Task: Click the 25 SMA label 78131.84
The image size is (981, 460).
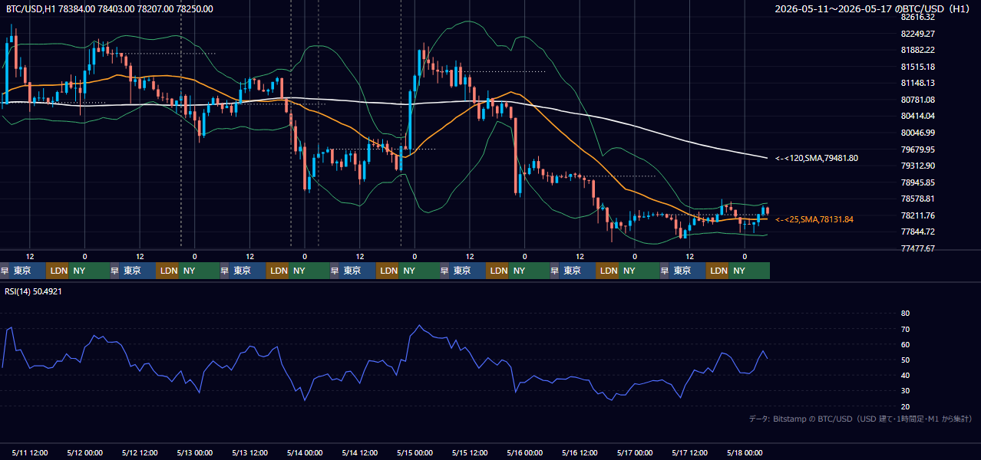Action: point(814,219)
